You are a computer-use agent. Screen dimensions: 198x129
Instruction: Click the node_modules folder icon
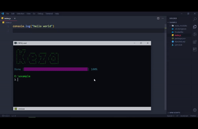[x=173, y=26]
